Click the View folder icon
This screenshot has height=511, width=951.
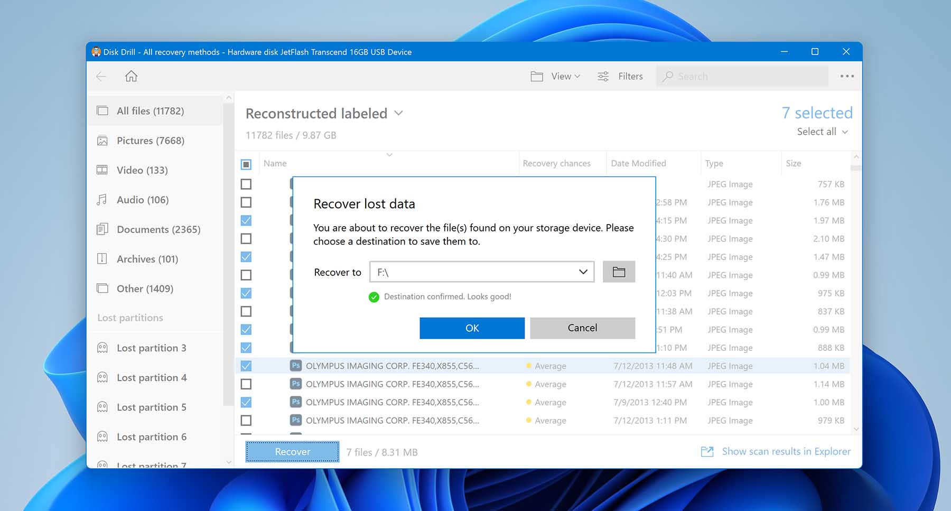click(537, 77)
